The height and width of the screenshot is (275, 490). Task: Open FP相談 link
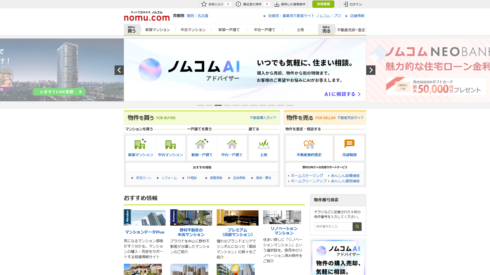click(192, 178)
